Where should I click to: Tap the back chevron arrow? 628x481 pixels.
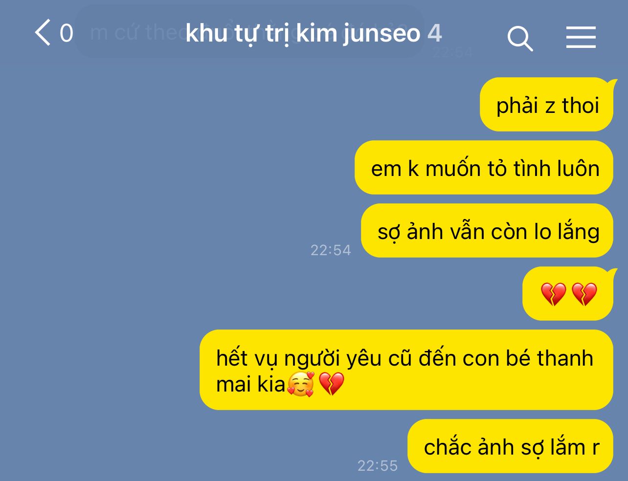click(43, 33)
